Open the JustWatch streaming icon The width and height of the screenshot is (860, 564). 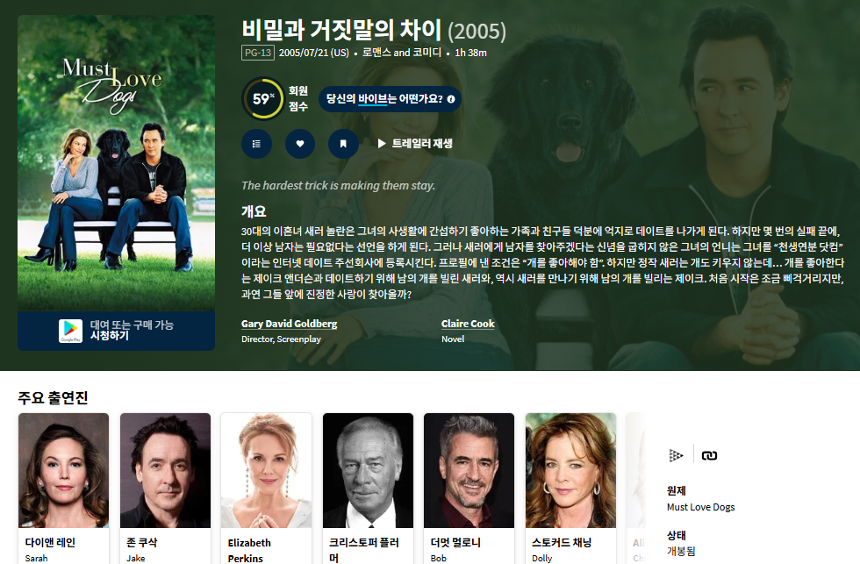click(676, 455)
